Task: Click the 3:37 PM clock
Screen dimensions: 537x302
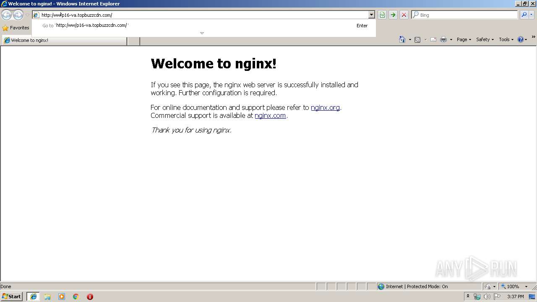Action: tap(516, 297)
